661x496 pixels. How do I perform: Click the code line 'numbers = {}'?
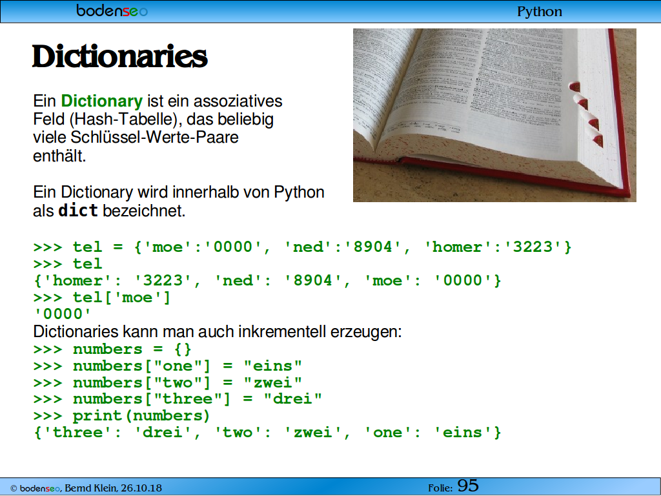[x=112, y=349]
